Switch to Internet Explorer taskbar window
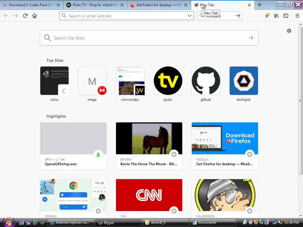The height and width of the screenshot is (227, 303). [71, 223]
